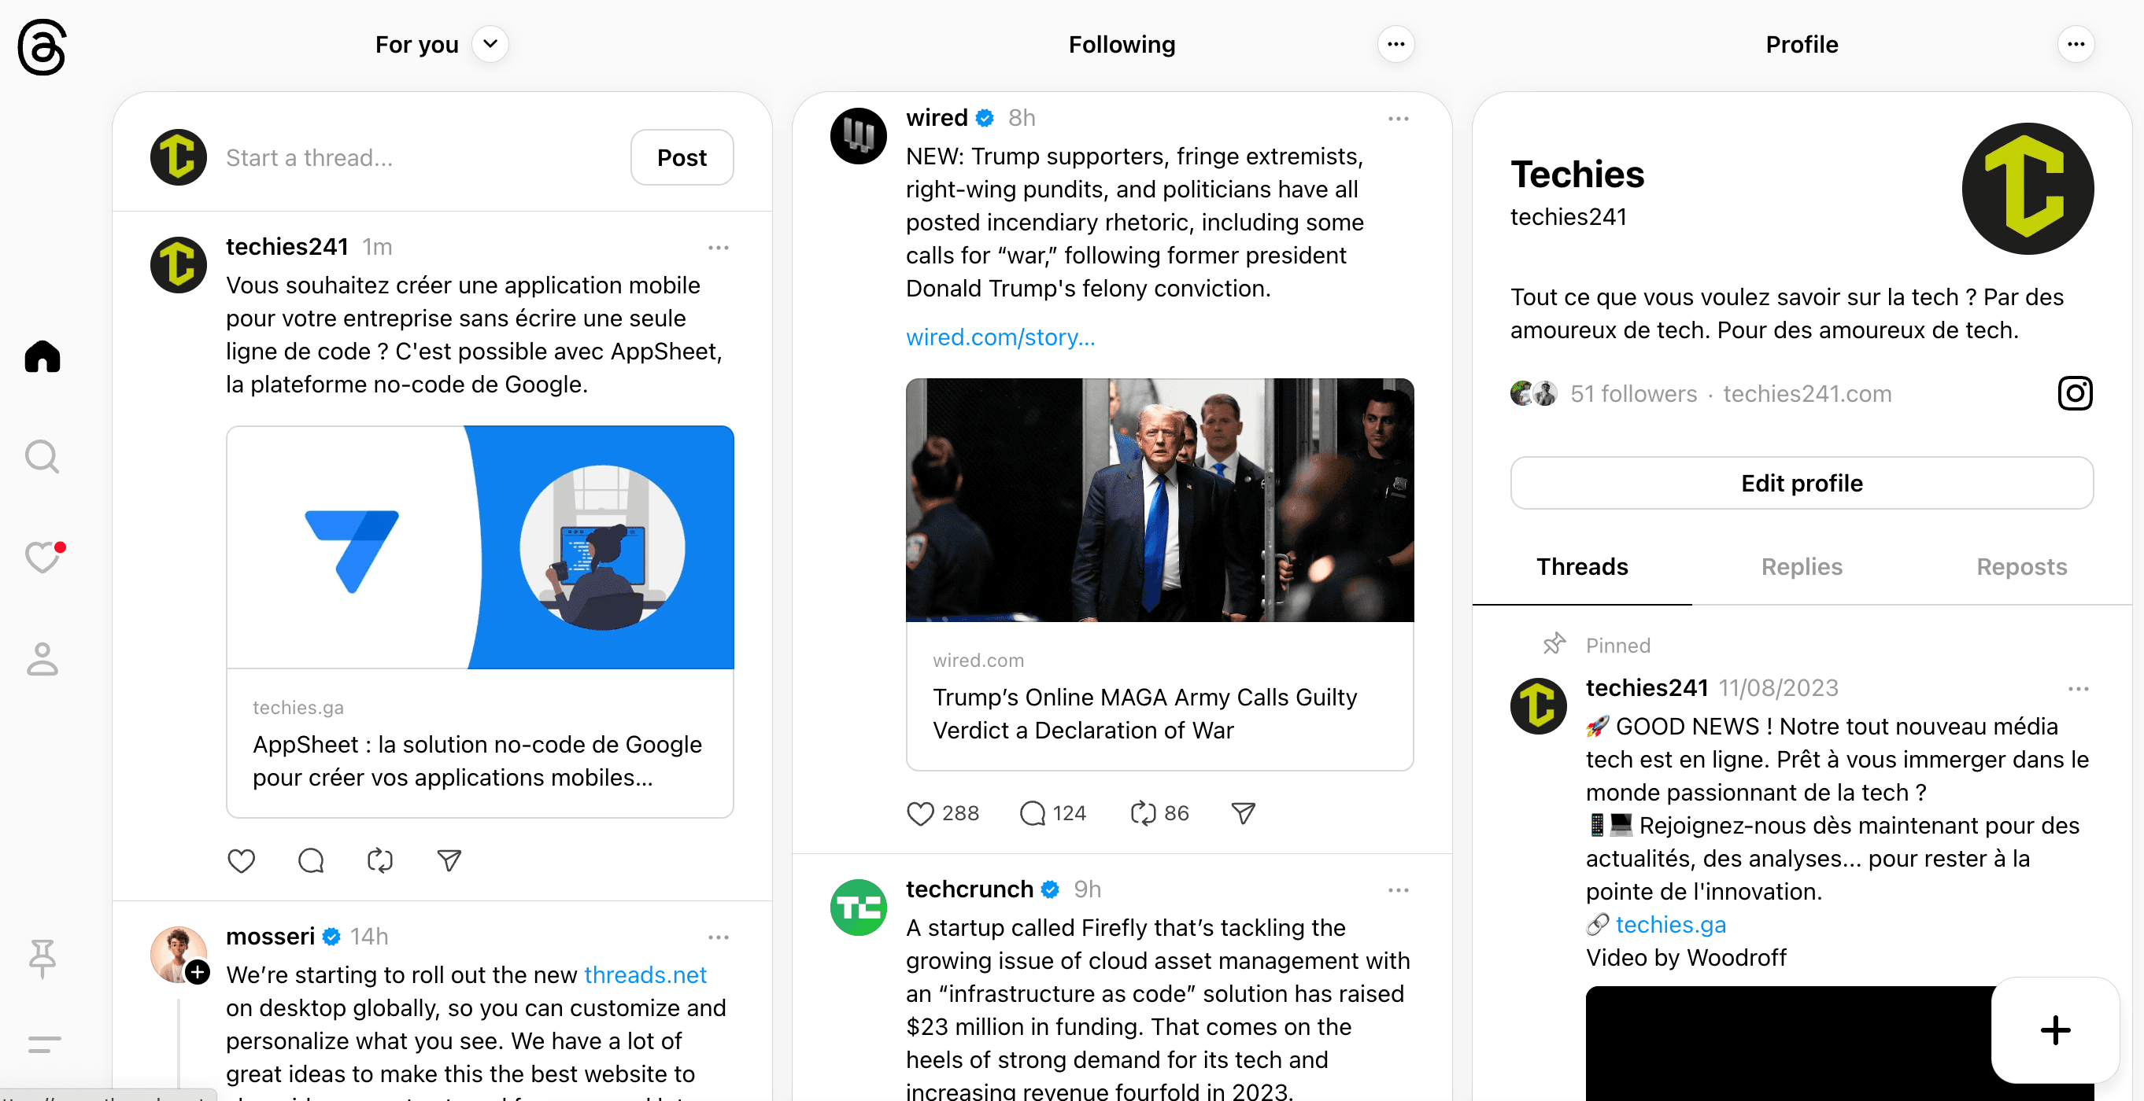Open options menu on the Following column

(x=1395, y=44)
